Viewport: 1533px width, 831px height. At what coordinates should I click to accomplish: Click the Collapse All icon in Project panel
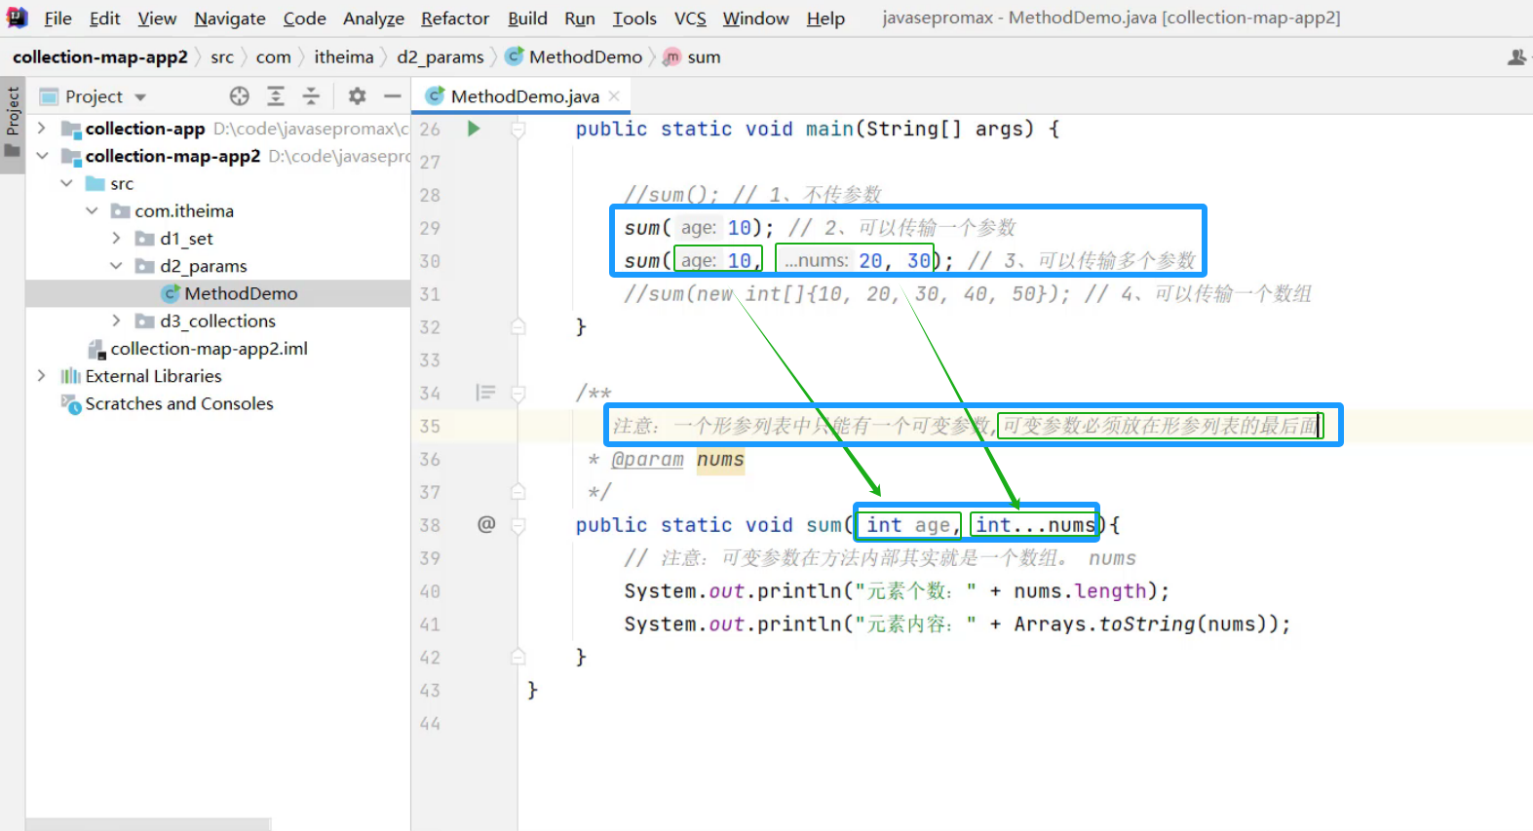[x=311, y=95]
